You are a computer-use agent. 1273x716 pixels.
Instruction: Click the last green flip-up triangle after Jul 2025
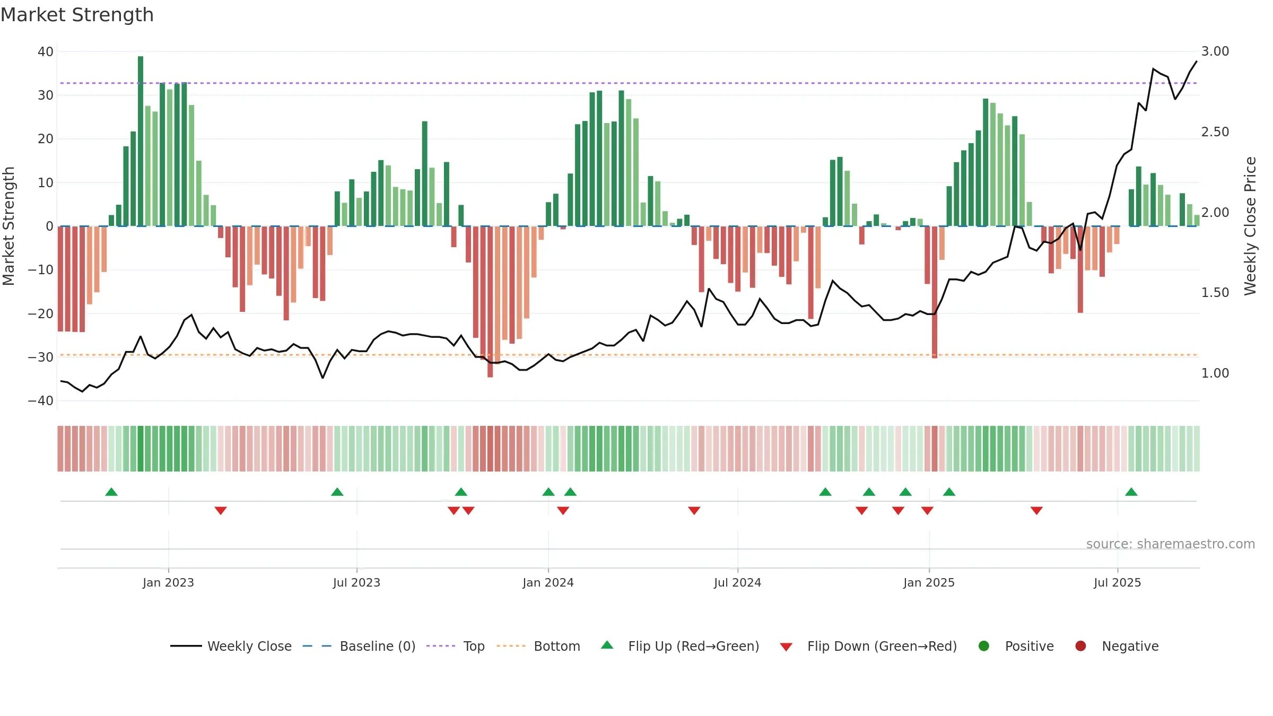[1131, 492]
